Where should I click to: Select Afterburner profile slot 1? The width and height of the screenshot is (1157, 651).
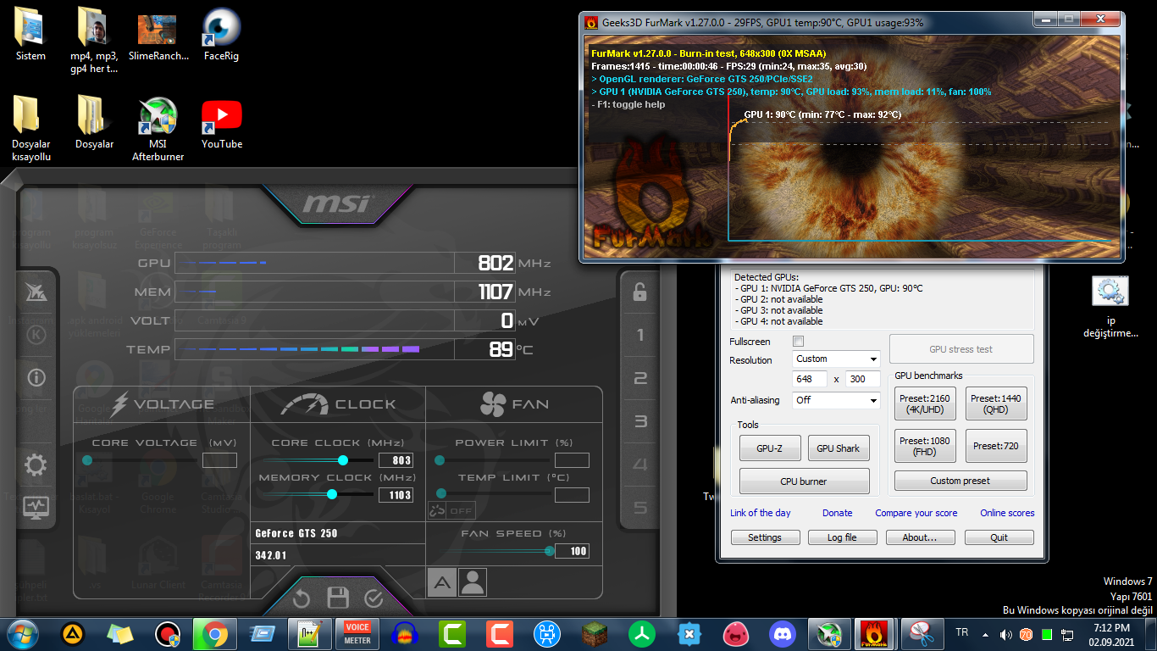[x=640, y=335]
